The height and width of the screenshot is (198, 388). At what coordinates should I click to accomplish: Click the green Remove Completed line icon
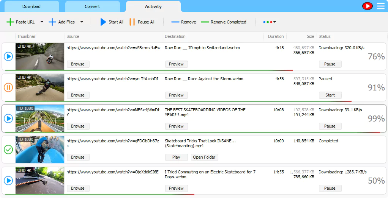205,22
